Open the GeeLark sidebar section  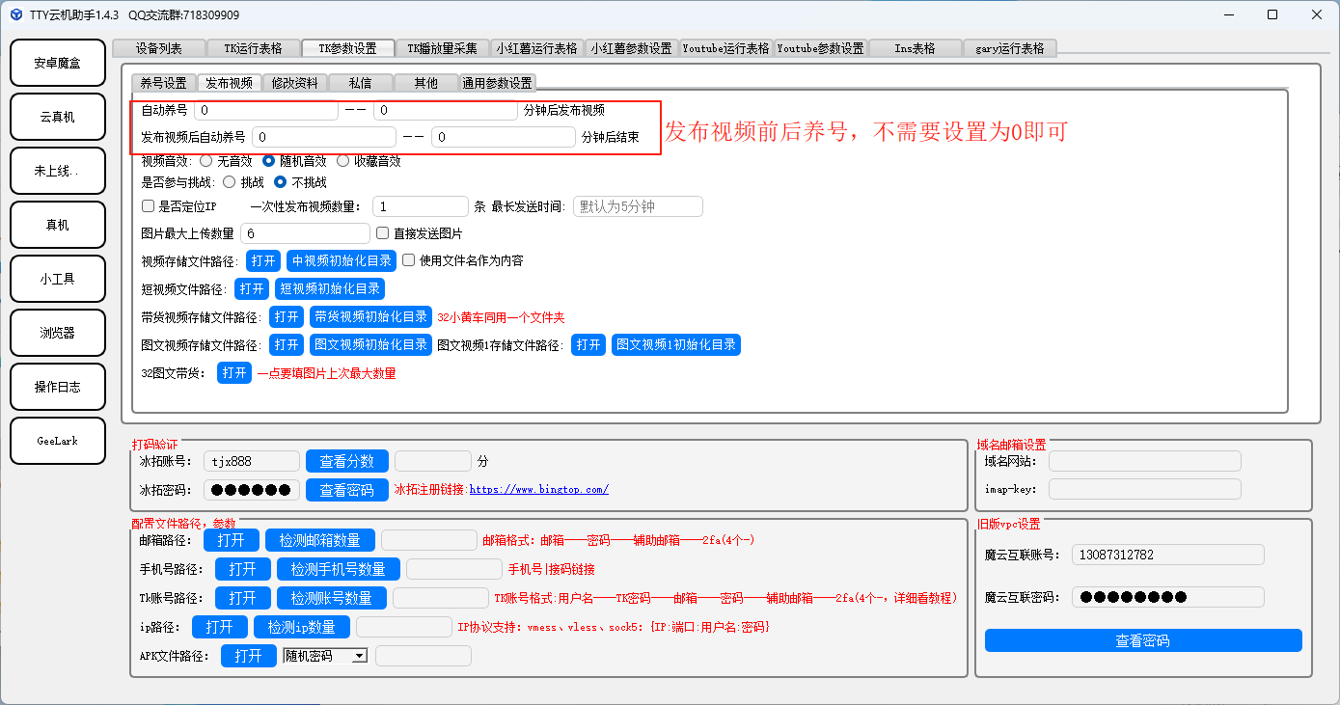point(57,441)
